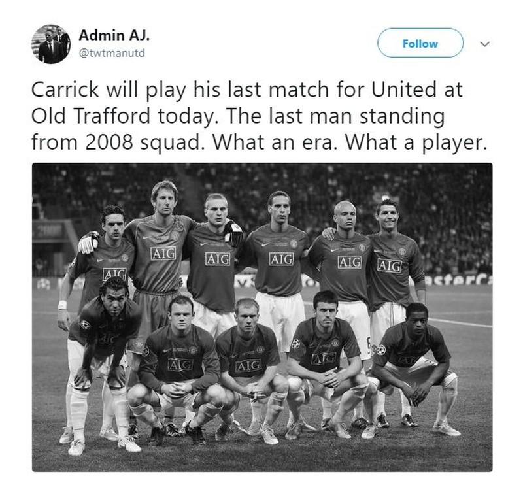Open the Admin AJ. profile avatar

pyautogui.click(x=51, y=44)
